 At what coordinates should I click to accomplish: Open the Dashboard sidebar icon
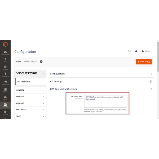5,52
